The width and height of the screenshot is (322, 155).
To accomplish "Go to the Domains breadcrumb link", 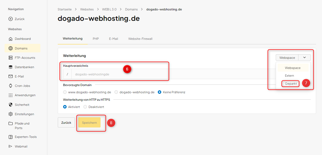I will pos(131,9).
